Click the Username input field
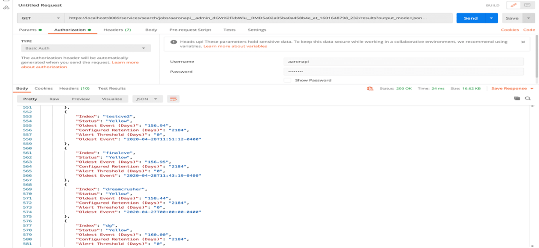Image resolution: width=539 pixels, height=248 pixels. [403, 62]
